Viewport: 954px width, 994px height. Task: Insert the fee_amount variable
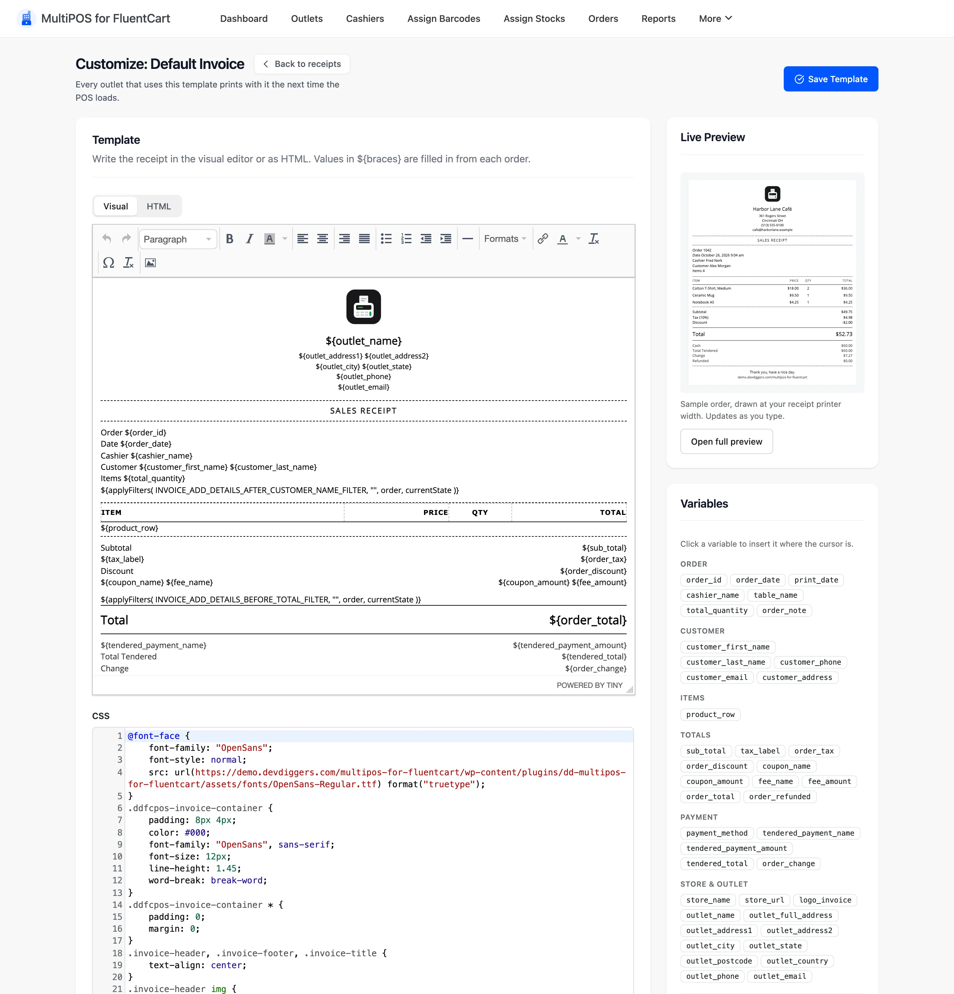[x=829, y=782]
